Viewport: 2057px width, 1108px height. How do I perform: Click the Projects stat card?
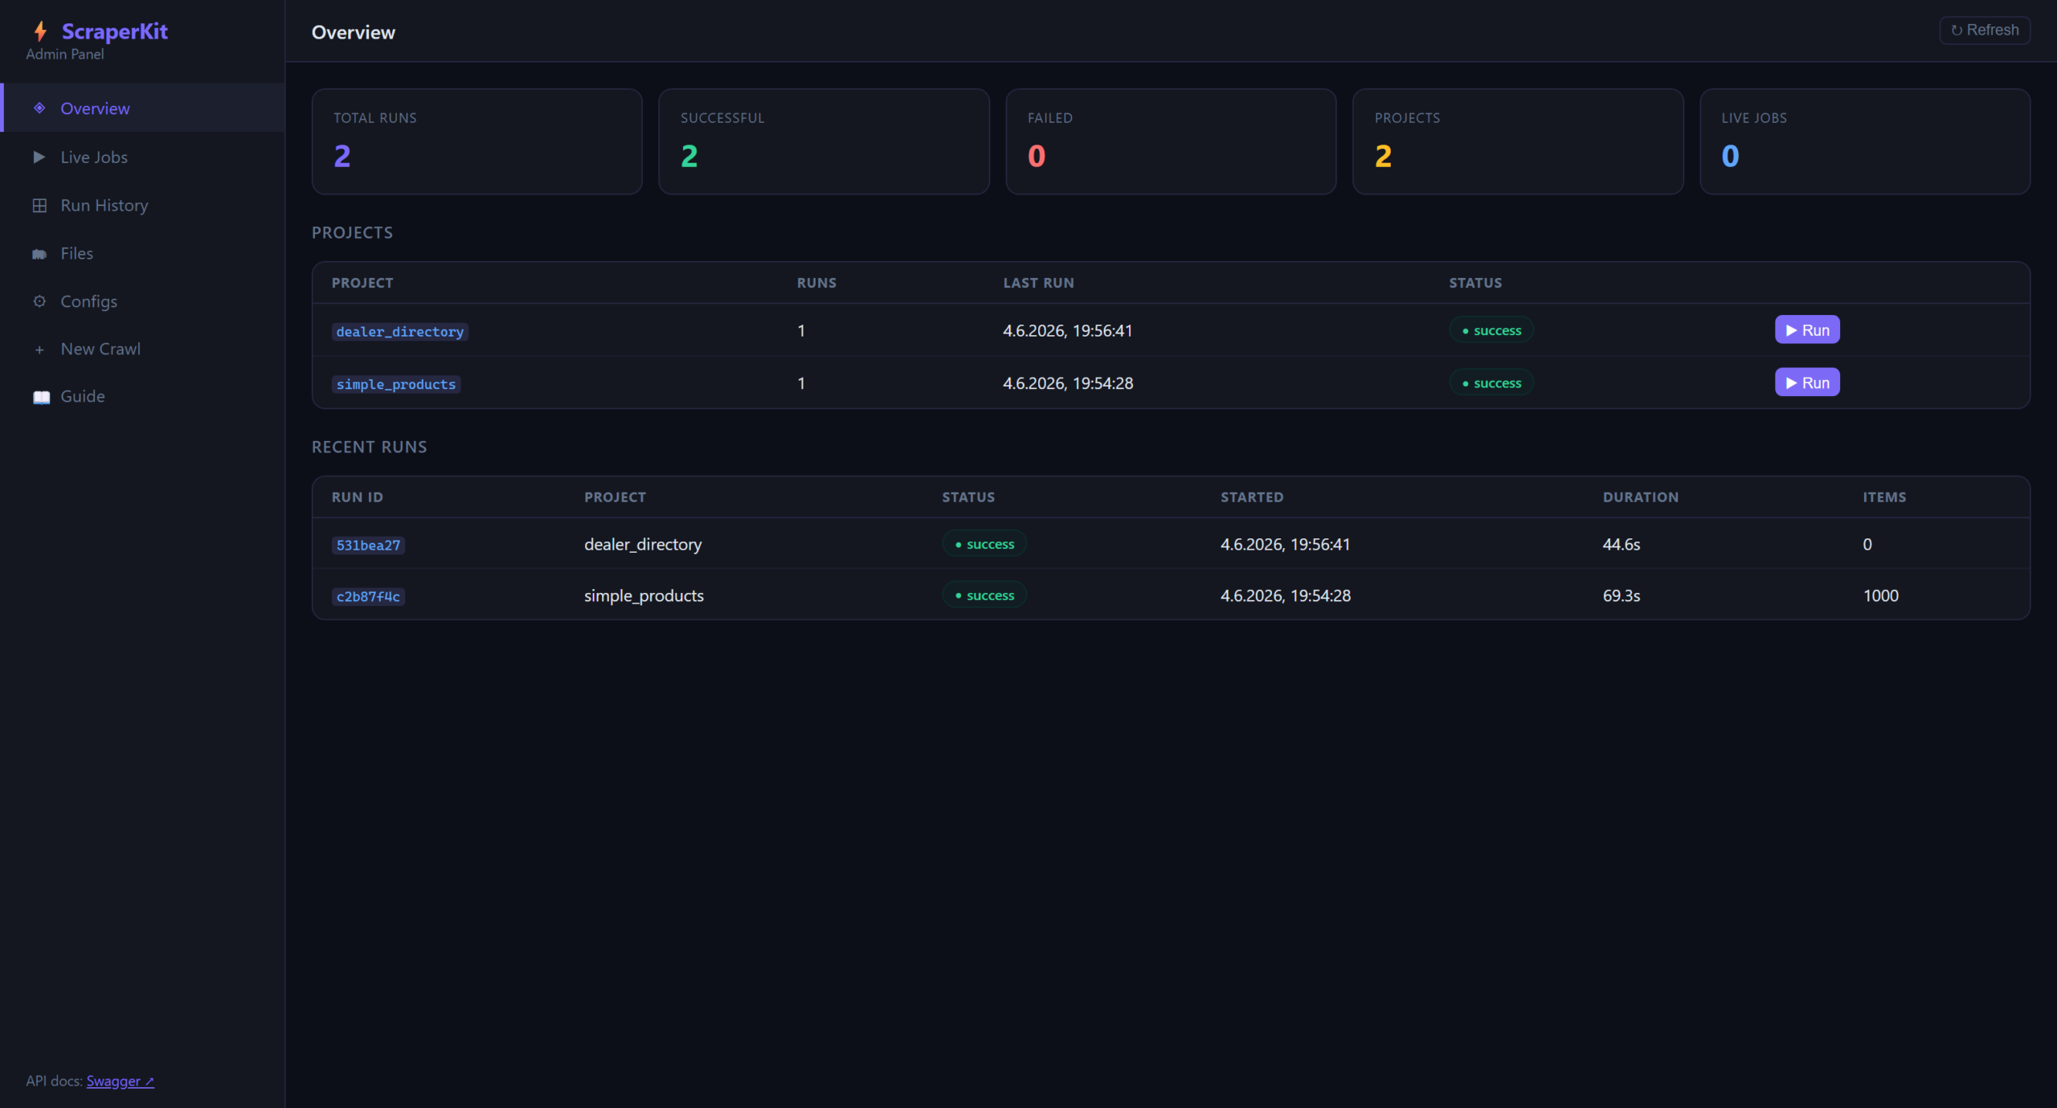point(1518,141)
